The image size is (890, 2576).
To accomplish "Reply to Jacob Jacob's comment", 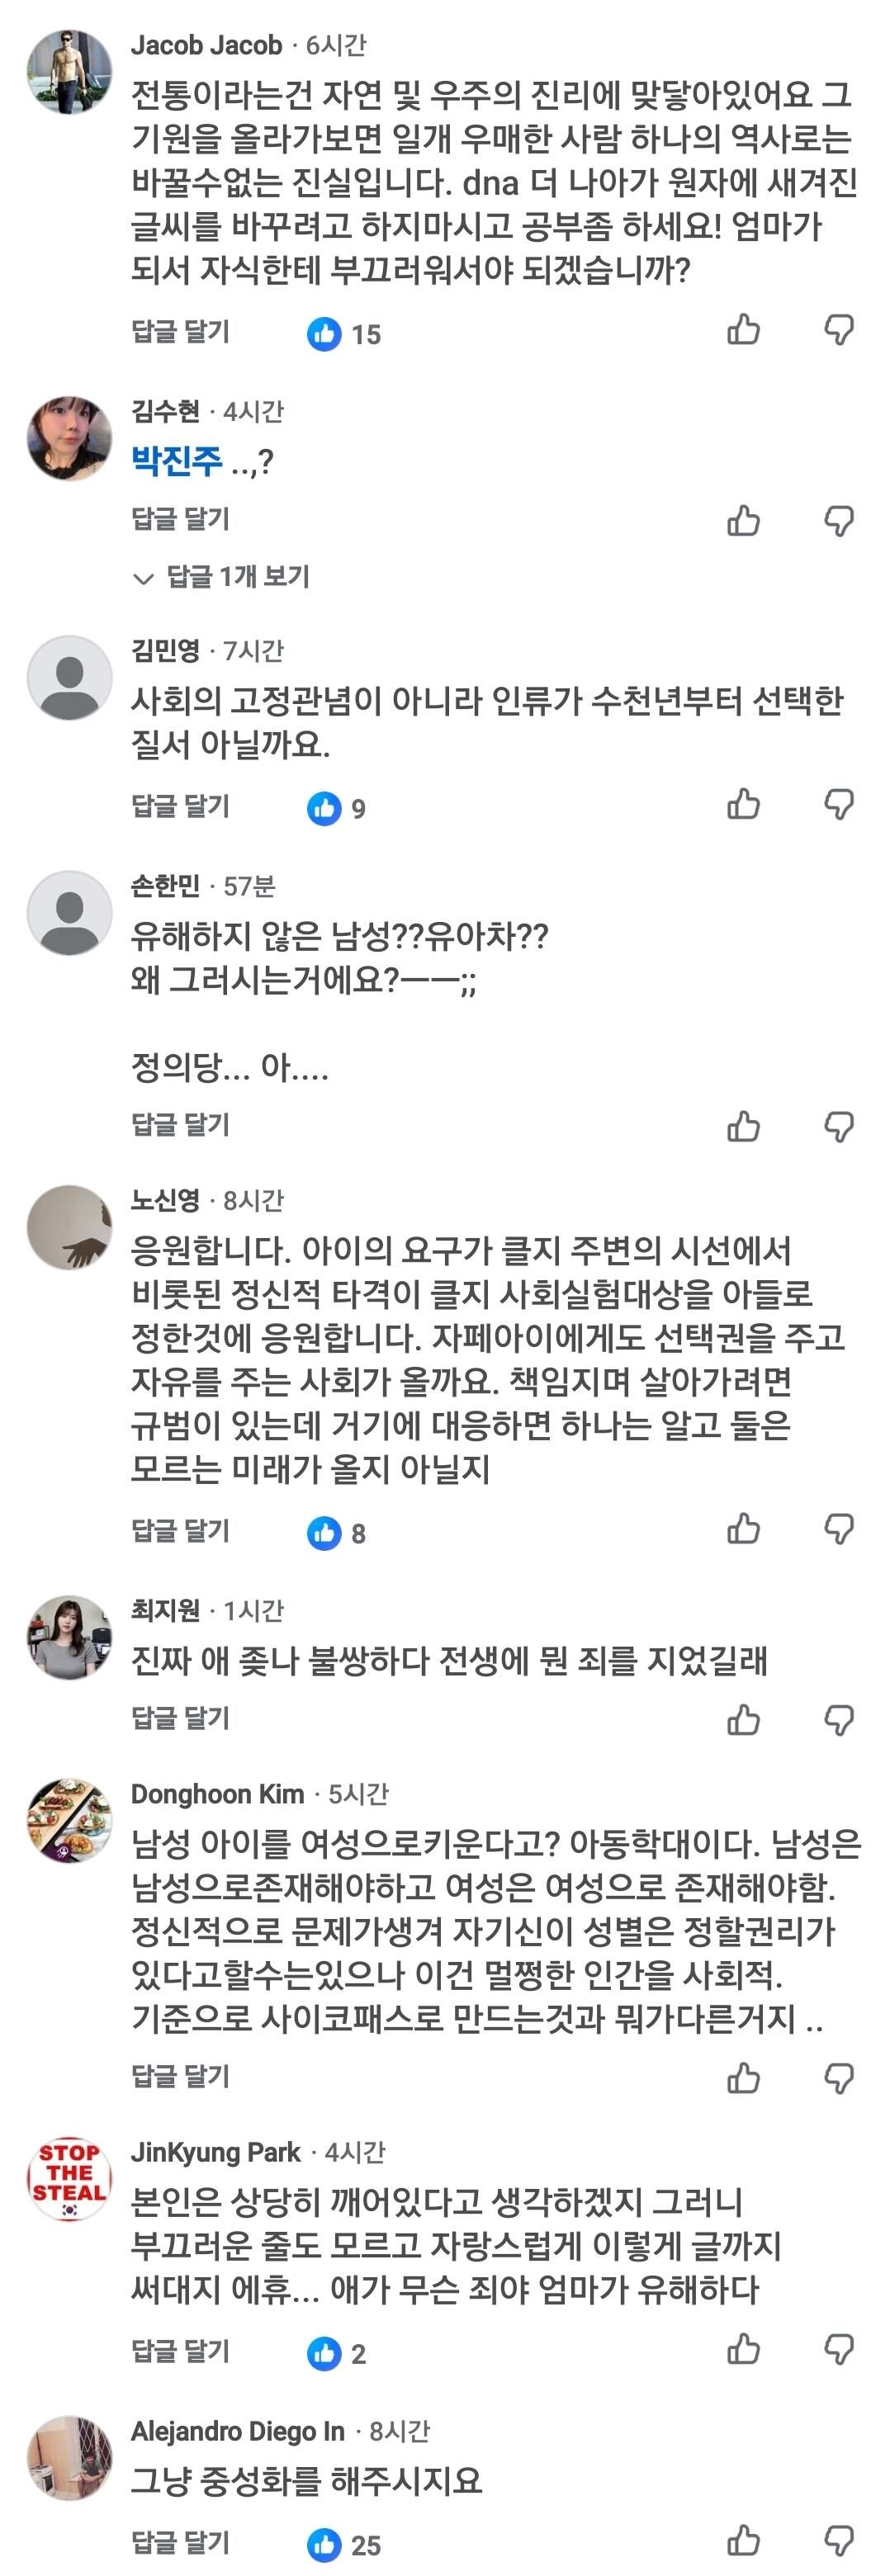I will click(x=180, y=331).
